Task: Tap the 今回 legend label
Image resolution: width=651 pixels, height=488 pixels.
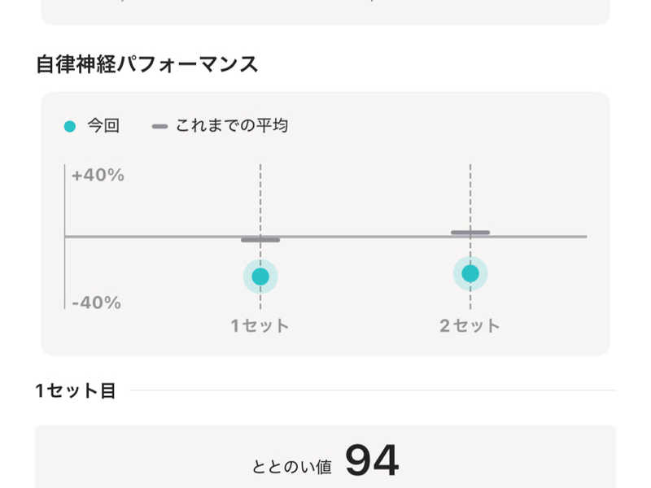Action: [103, 125]
